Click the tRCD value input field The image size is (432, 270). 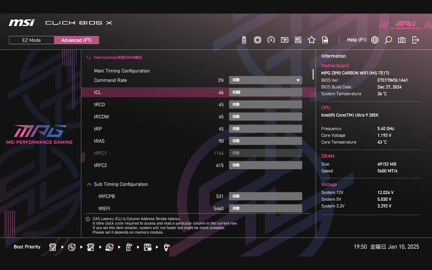pos(265,104)
